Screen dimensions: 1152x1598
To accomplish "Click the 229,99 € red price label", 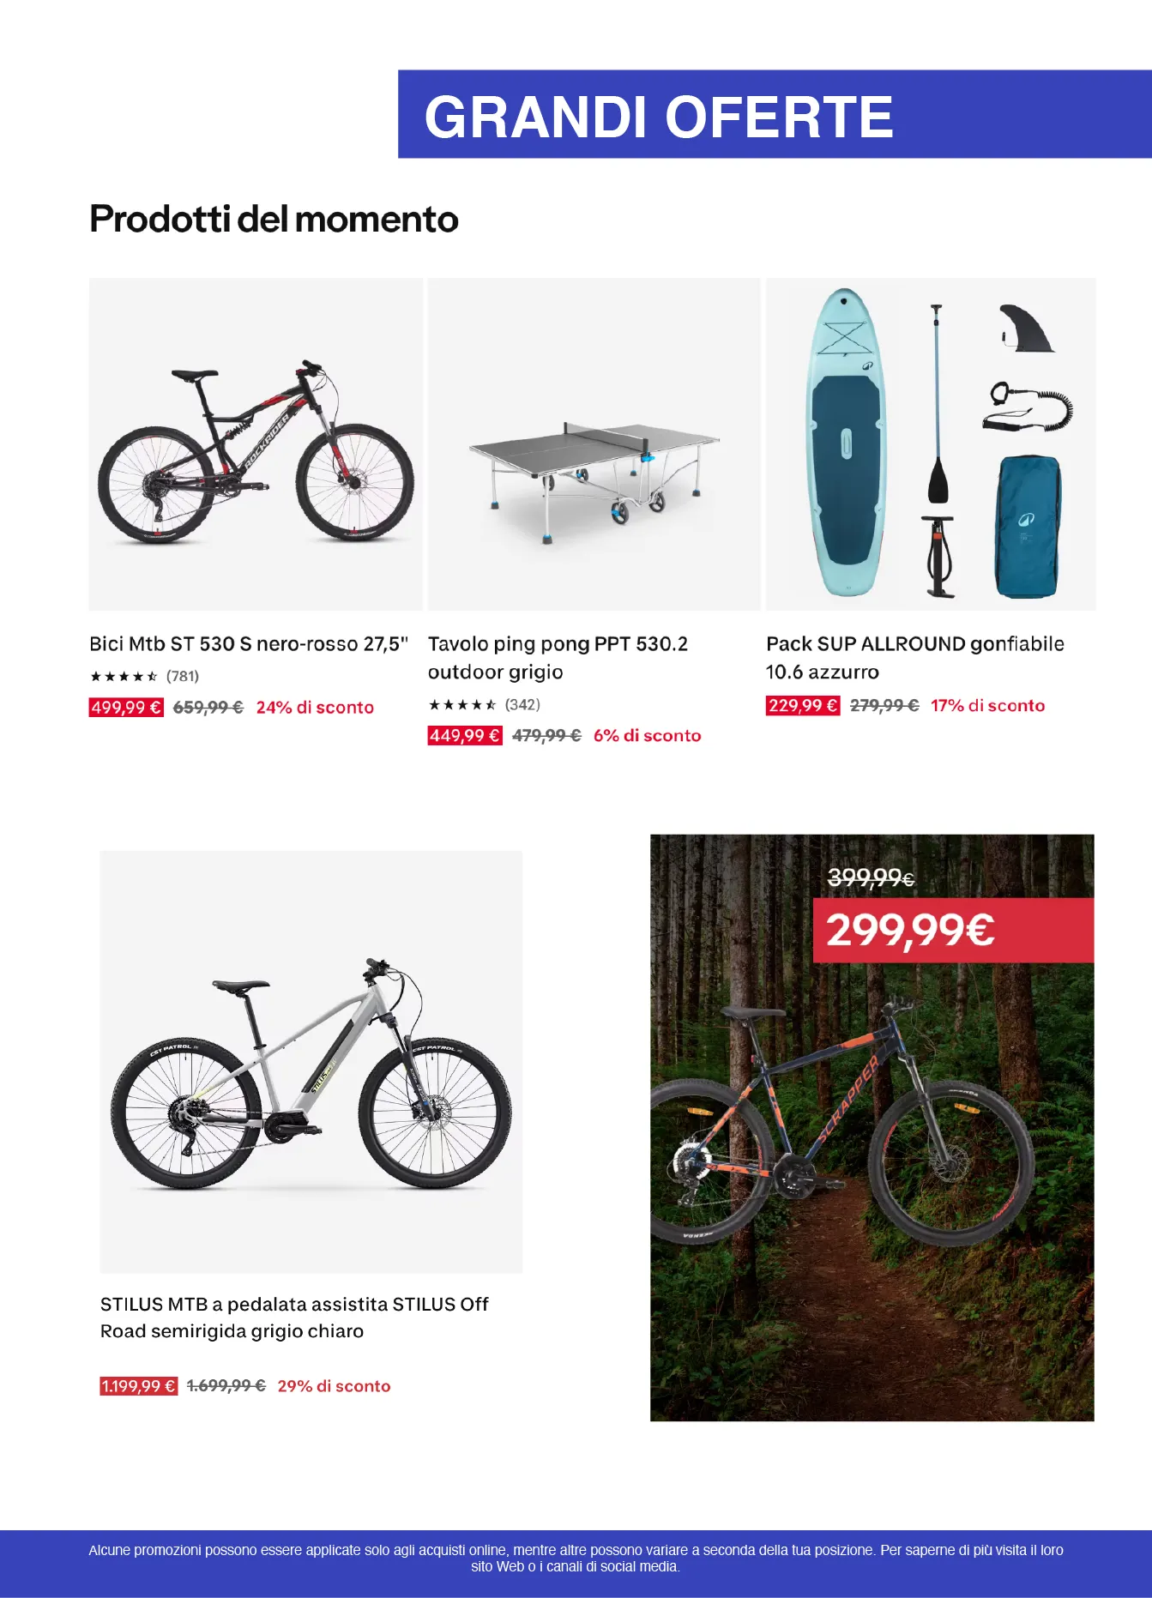I will (x=803, y=706).
